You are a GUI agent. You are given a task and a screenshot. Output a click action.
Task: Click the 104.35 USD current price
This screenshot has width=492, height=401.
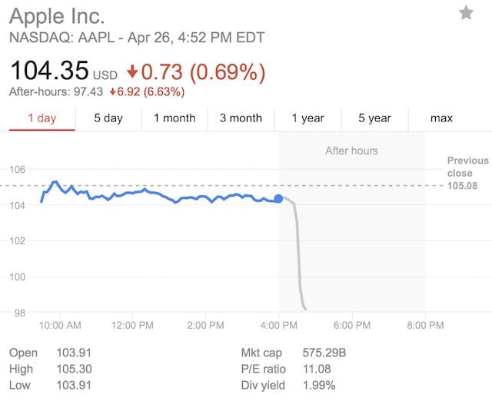click(x=63, y=72)
